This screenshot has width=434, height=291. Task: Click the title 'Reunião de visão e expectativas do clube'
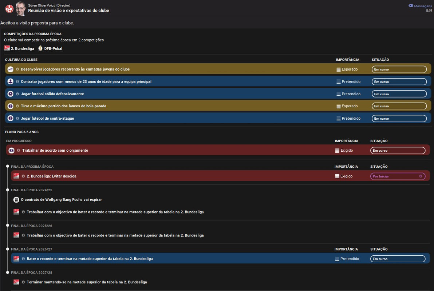pos(69,11)
